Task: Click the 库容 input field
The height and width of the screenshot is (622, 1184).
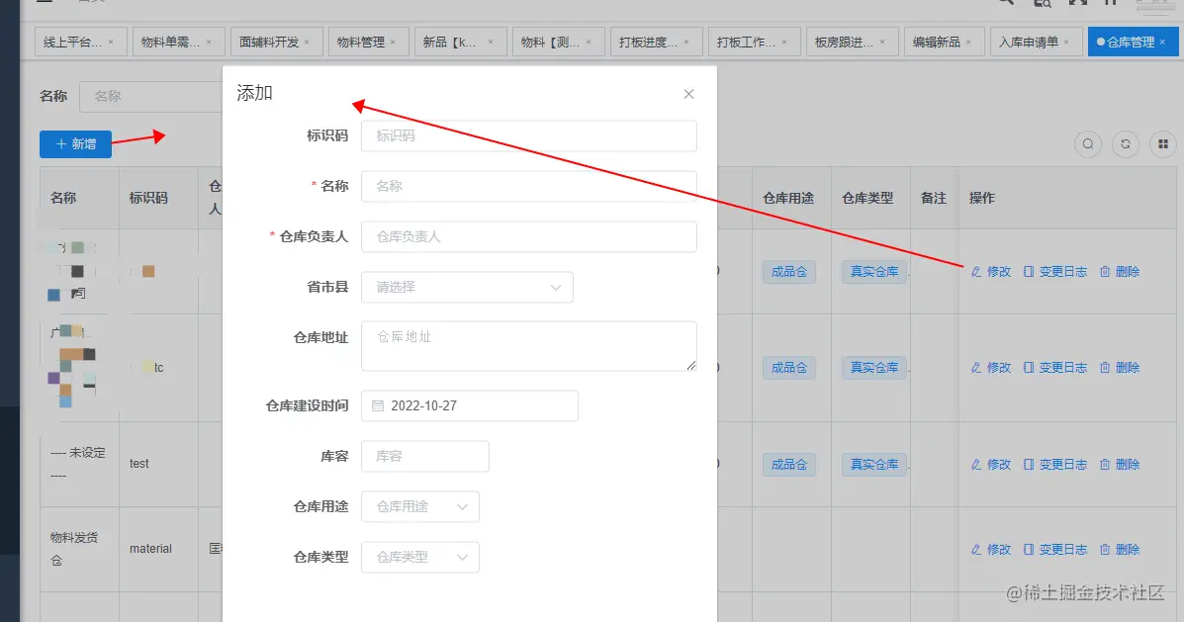Action: (x=425, y=456)
